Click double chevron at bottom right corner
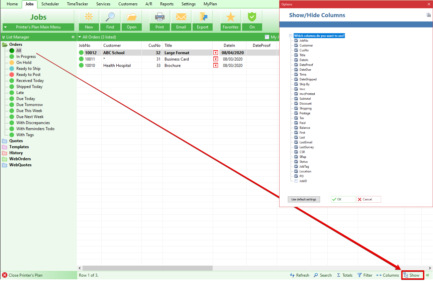433x281 pixels. (x=428, y=275)
